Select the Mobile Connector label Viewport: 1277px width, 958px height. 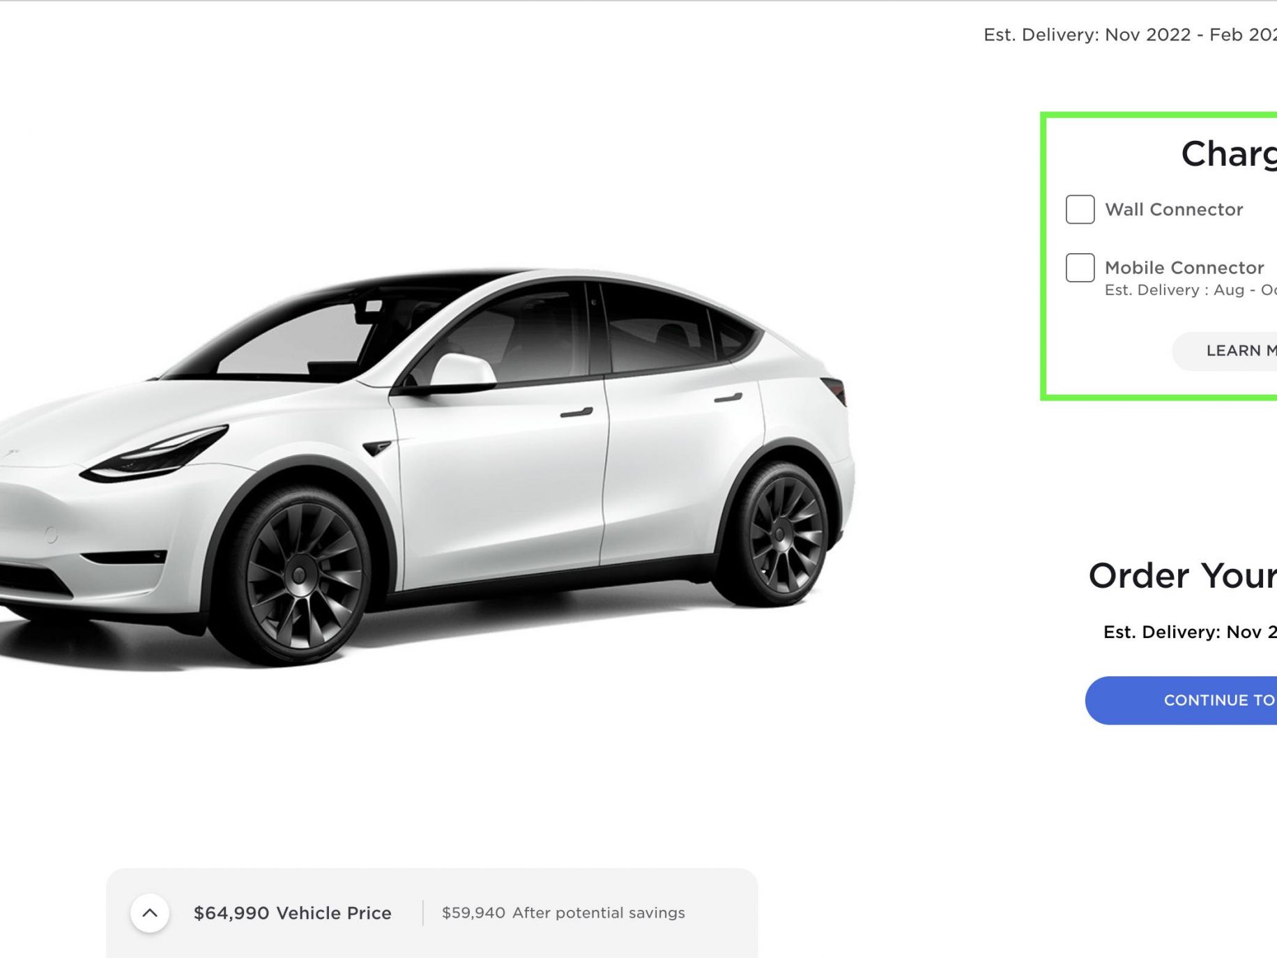tap(1184, 268)
